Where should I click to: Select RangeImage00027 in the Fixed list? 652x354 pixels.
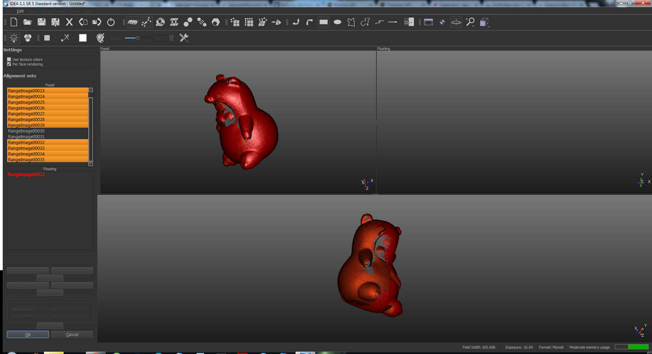[48, 113]
